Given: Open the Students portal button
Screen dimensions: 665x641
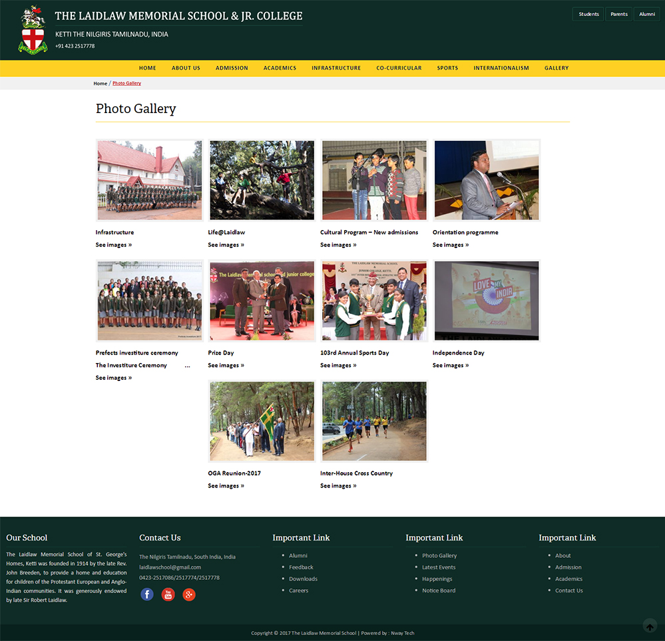Looking at the screenshot, I should tap(588, 14).
